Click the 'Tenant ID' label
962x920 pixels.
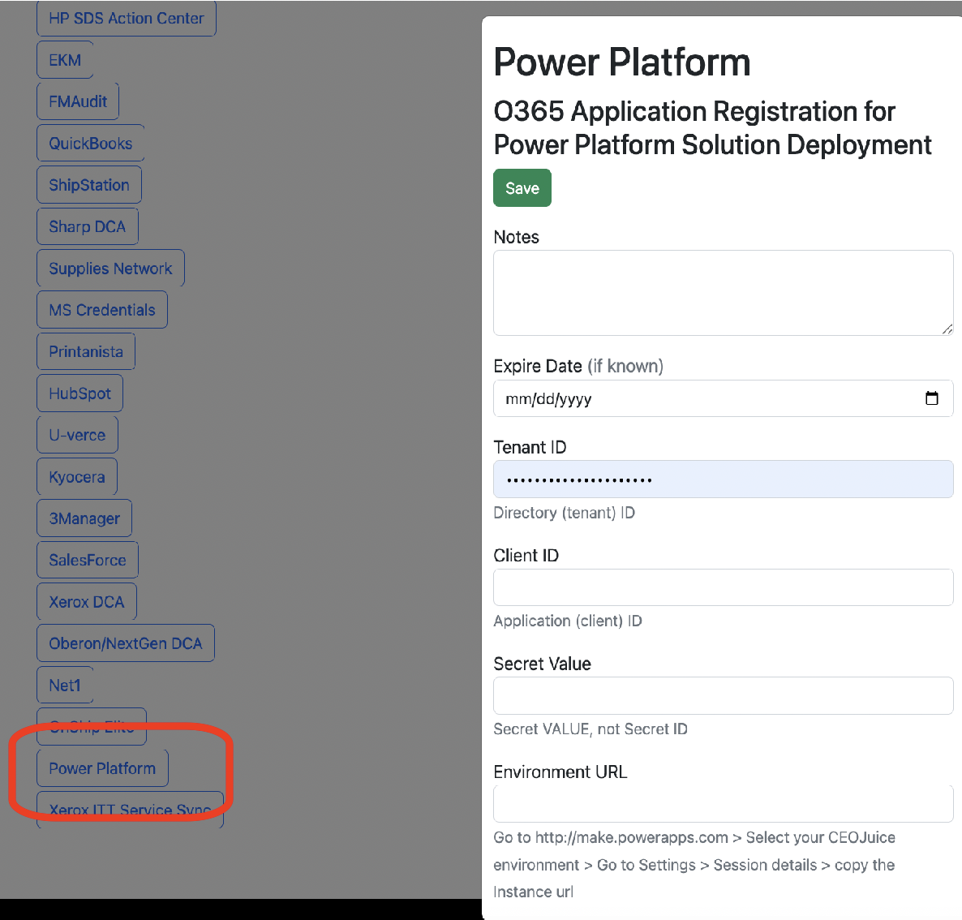tap(530, 447)
